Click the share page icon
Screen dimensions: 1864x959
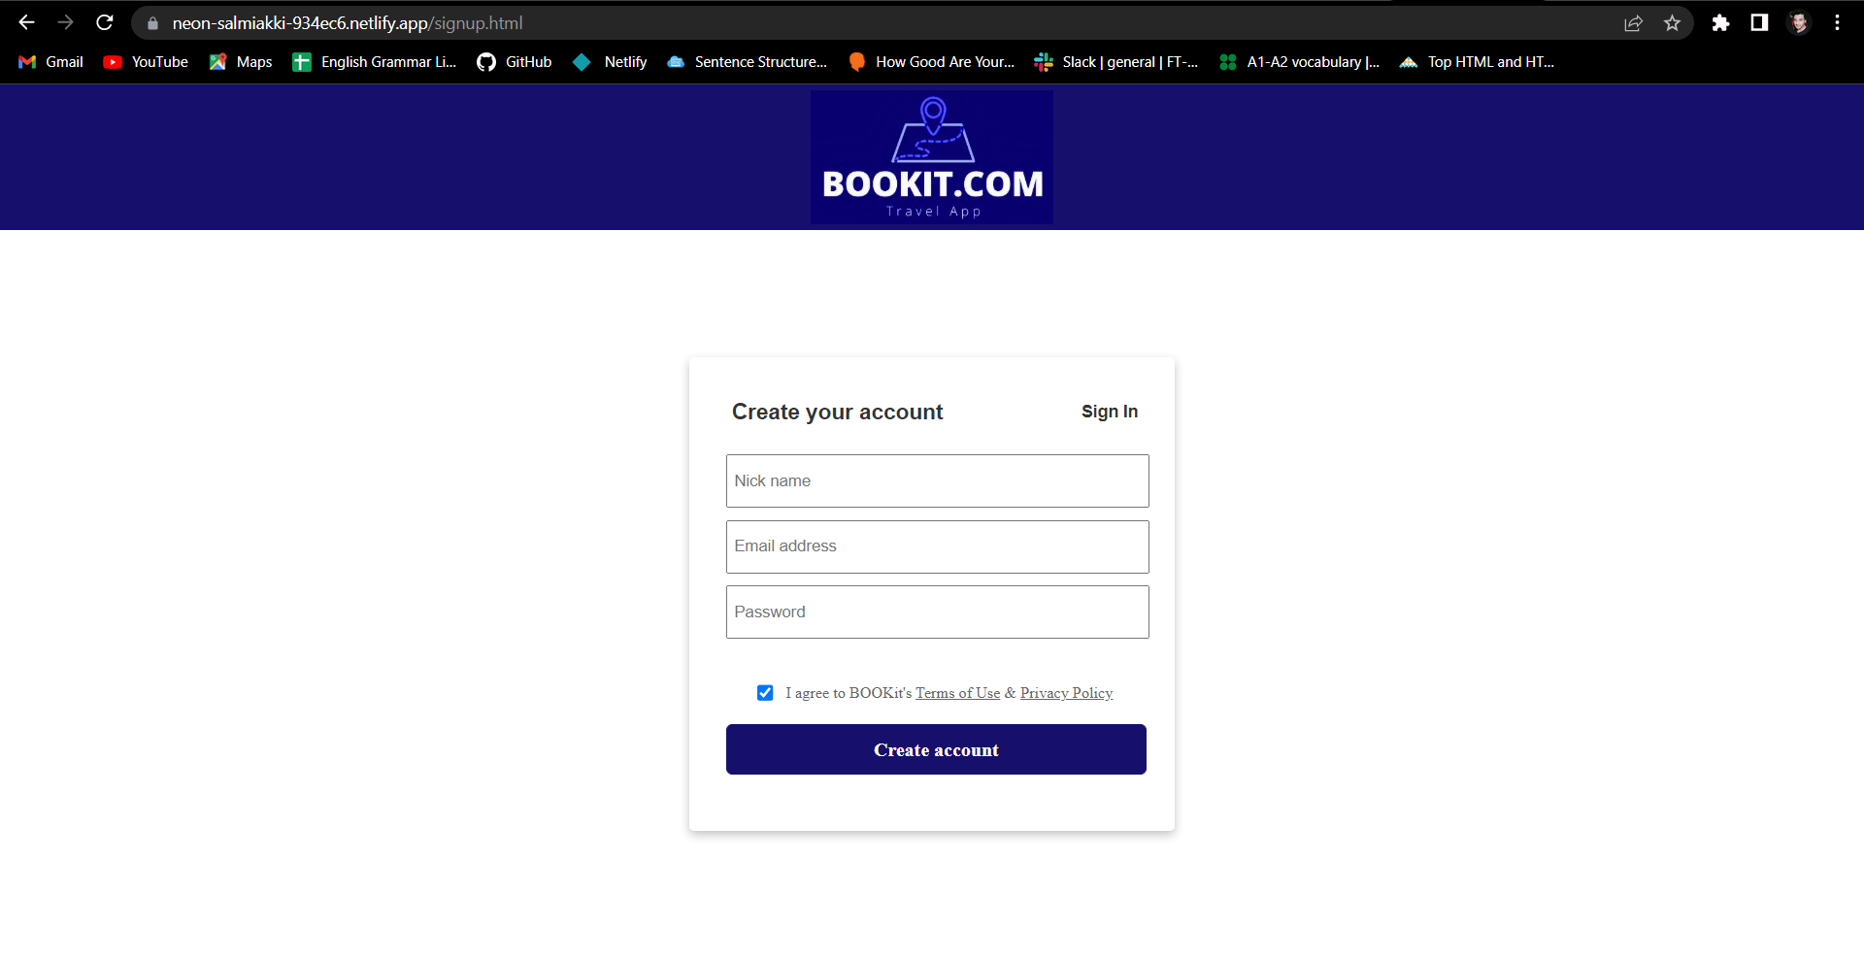(x=1633, y=23)
